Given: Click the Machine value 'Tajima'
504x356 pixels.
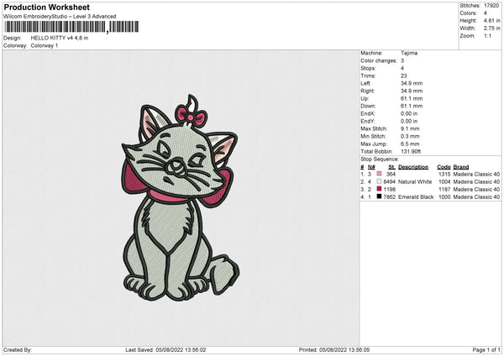Looking at the screenshot, I should click(409, 53).
